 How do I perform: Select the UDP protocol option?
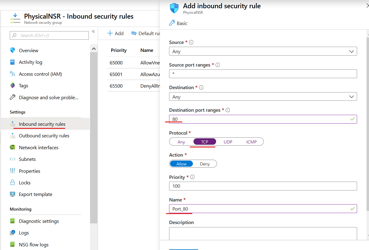(x=228, y=142)
